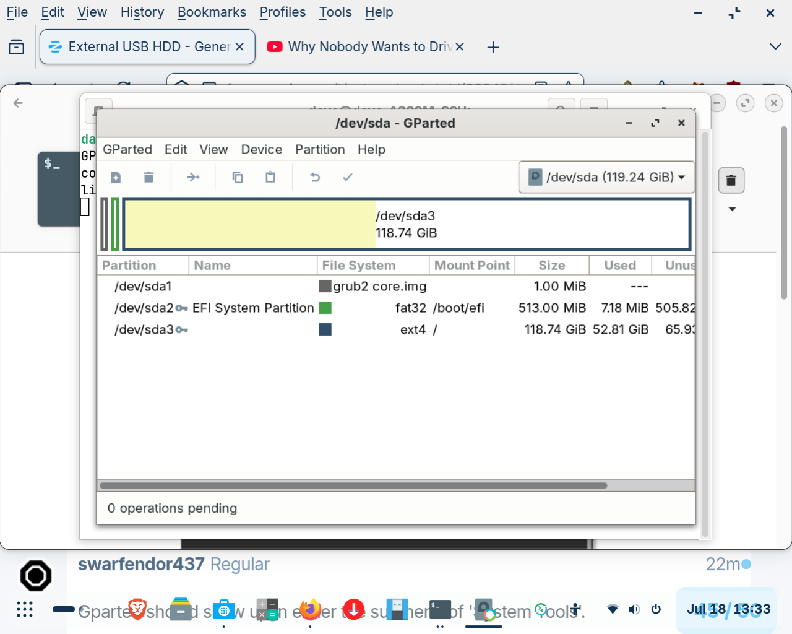Open a new browser tab with the plus button
Image resolution: width=792 pixels, height=634 pixels.
(493, 47)
